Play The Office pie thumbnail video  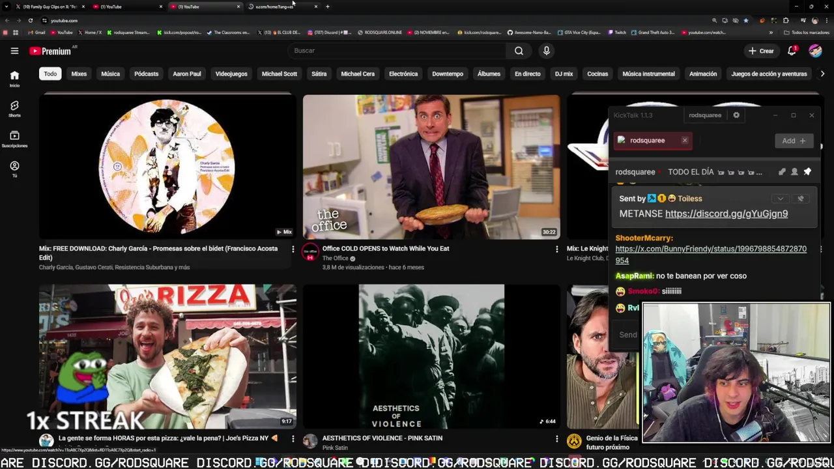click(431, 167)
